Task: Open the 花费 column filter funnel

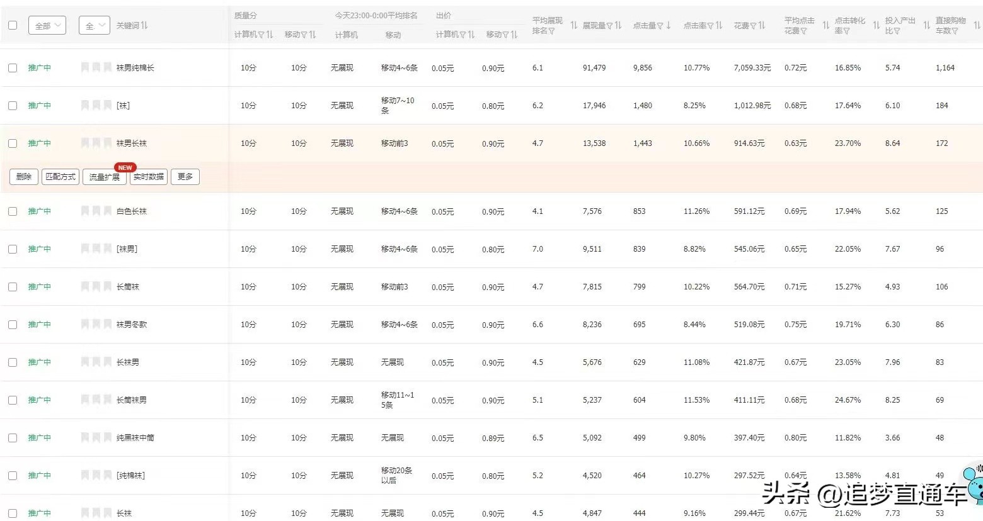Action: point(754,26)
